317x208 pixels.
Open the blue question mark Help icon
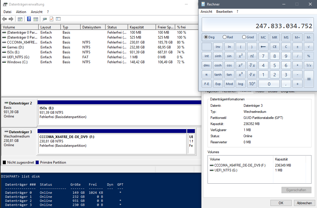coord(29,19)
